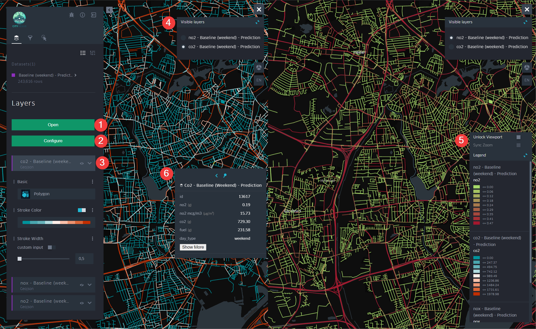Image resolution: width=536 pixels, height=329 pixels.
Task: Click the export/share icon in the panel header
Action: tap(94, 15)
